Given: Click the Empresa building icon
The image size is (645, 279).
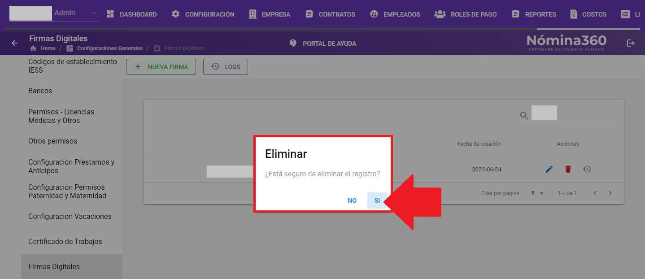Looking at the screenshot, I should (253, 14).
